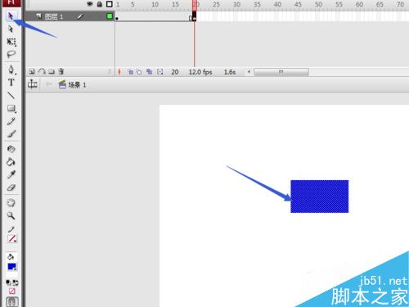Screen dimensions: 409x307
Task: Open Modify Onion Markers menu
Action: [x=160, y=72]
